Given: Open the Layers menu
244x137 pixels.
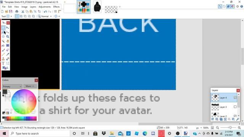Looking at the screenshot, I should [x=33, y=7].
